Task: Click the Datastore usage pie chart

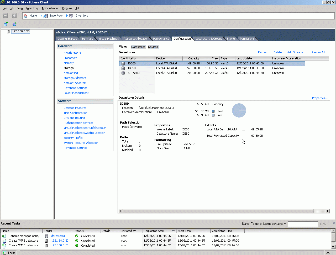Action: pos(239,110)
